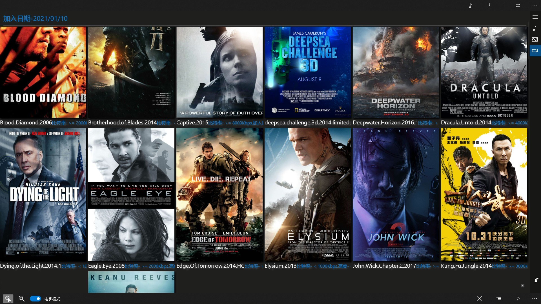Select the John Wick Chapter 2 poster

click(396, 194)
